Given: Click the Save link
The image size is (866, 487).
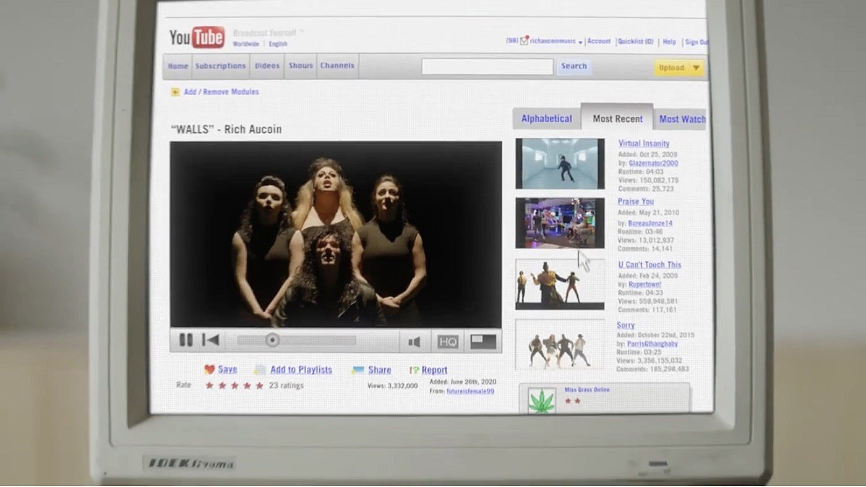Looking at the screenshot, I should pos(228,370).
